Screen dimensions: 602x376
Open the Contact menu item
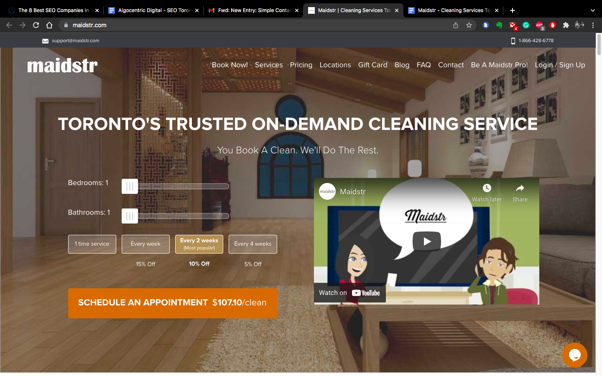pos(451,65)
